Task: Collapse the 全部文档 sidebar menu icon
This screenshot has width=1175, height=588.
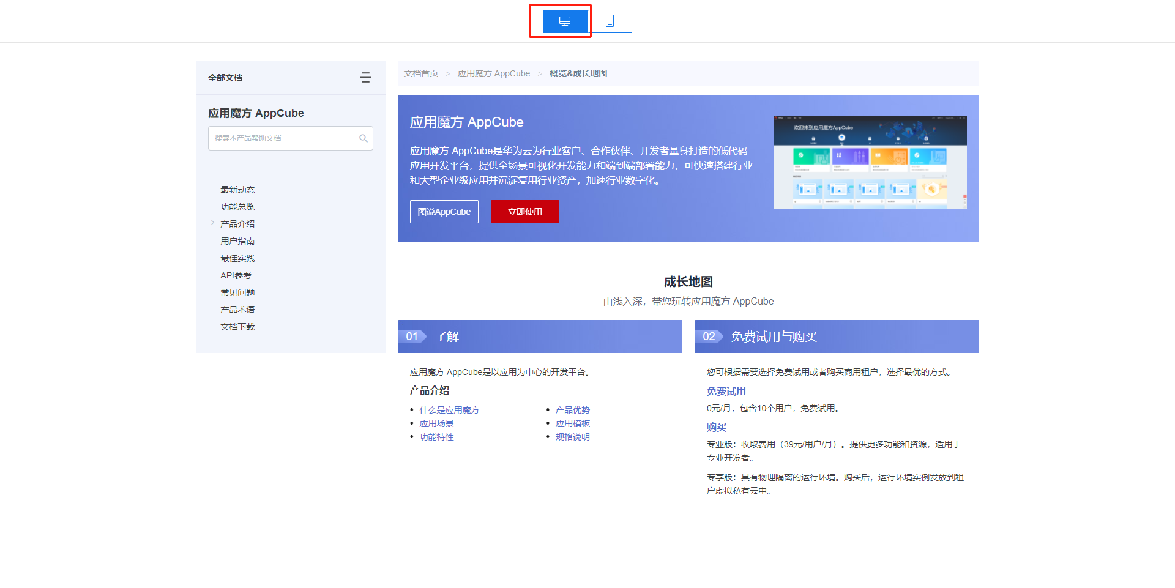Action: point(366,78)
